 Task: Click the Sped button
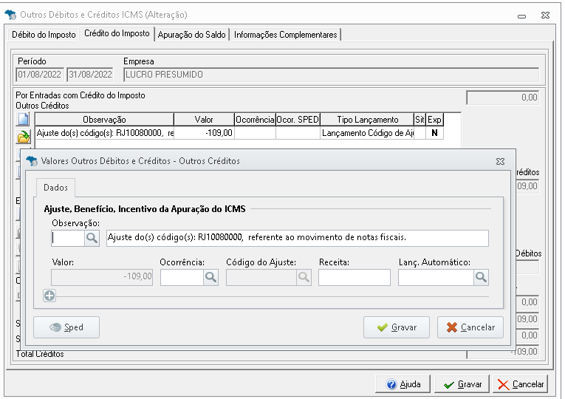66,327
